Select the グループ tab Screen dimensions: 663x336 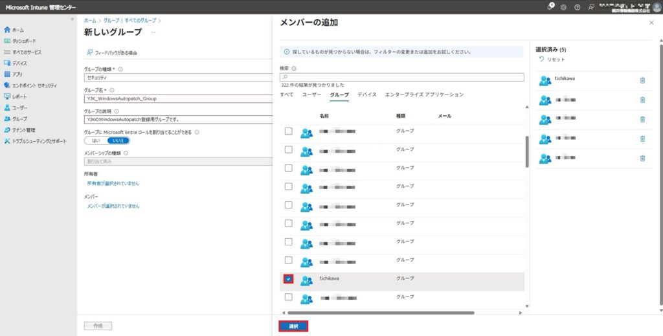[339, 95]
